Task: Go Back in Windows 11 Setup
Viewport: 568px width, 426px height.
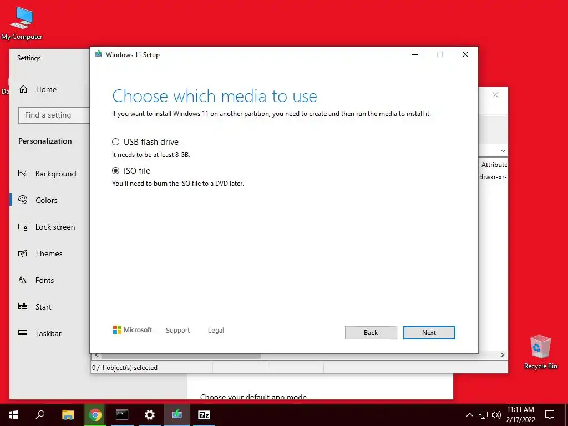Action: pos(371,333)
